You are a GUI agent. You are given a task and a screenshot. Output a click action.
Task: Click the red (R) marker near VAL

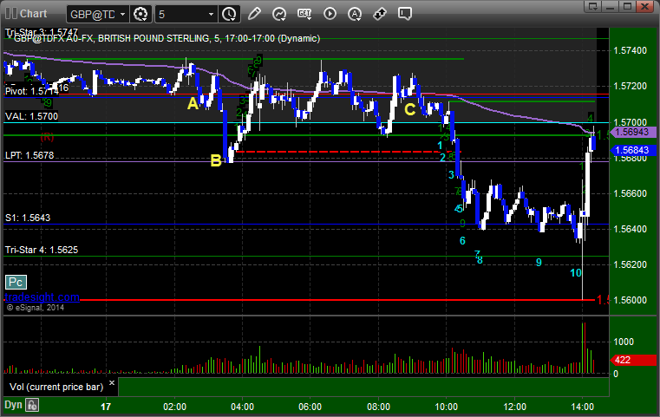(x=47, y=136)
